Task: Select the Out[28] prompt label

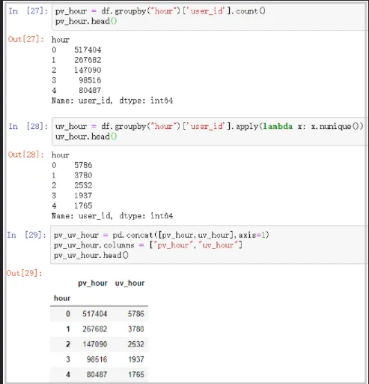Action: (x=26, y=154)
